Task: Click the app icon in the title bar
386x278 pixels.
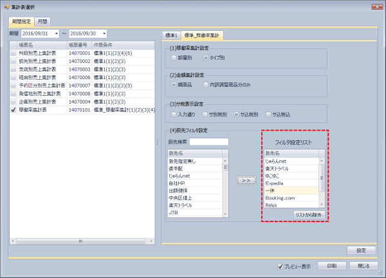Action: click(x=6, y=7)
